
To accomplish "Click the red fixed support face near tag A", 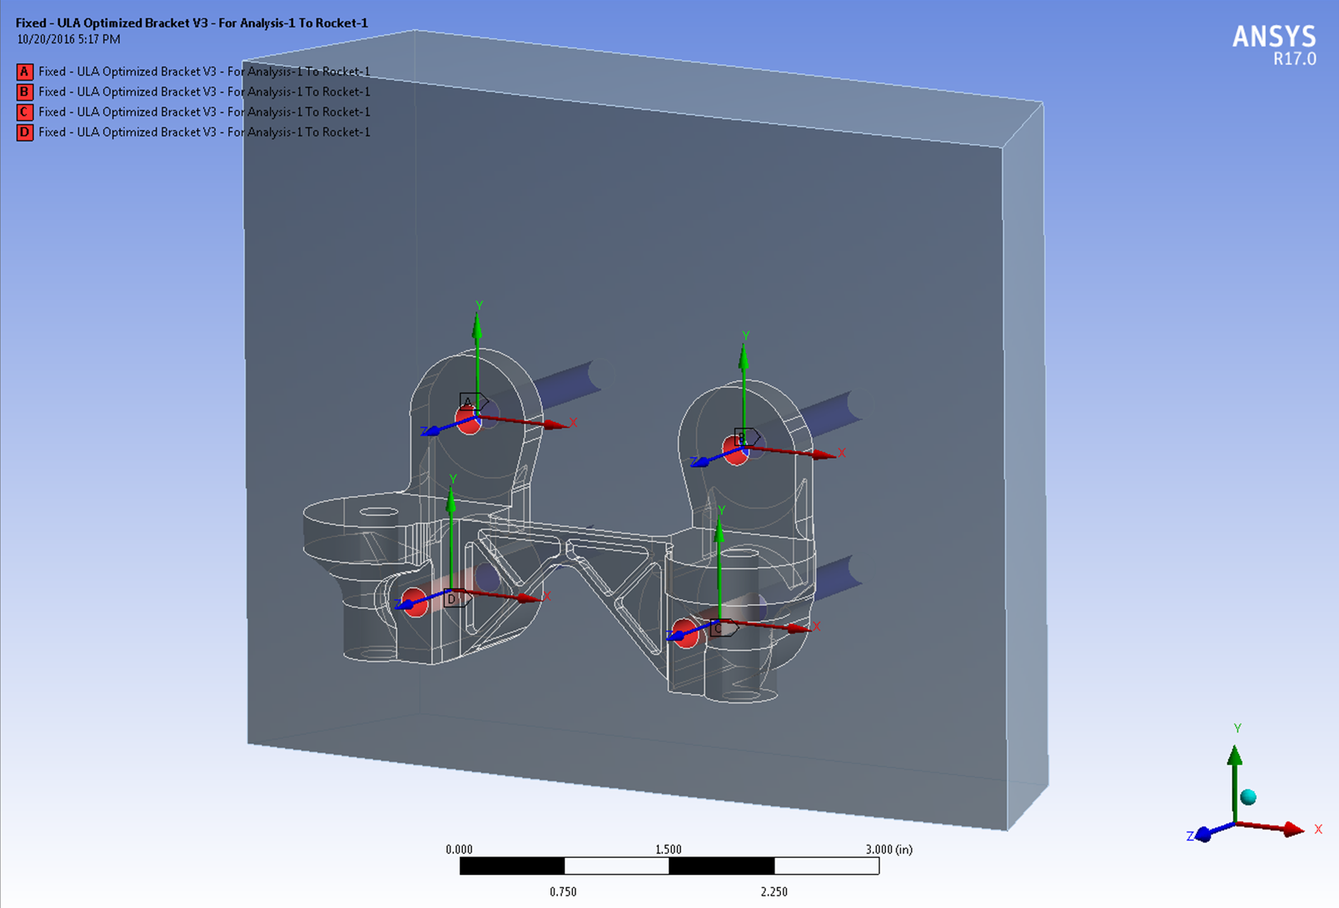I will [468, 420].
